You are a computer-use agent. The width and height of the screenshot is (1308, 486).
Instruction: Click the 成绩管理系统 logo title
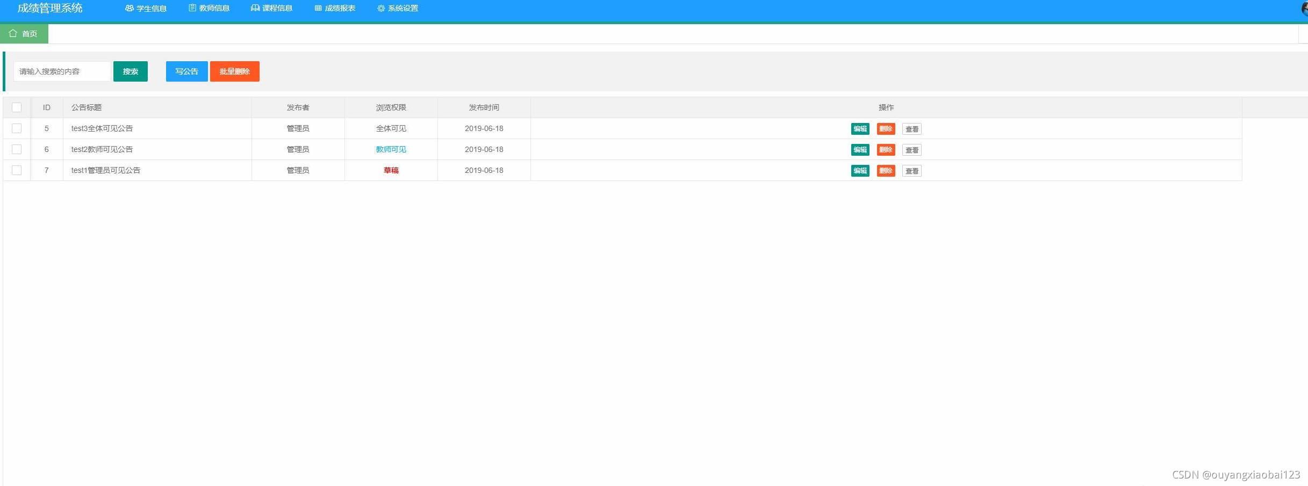click(x=50, y=8)
